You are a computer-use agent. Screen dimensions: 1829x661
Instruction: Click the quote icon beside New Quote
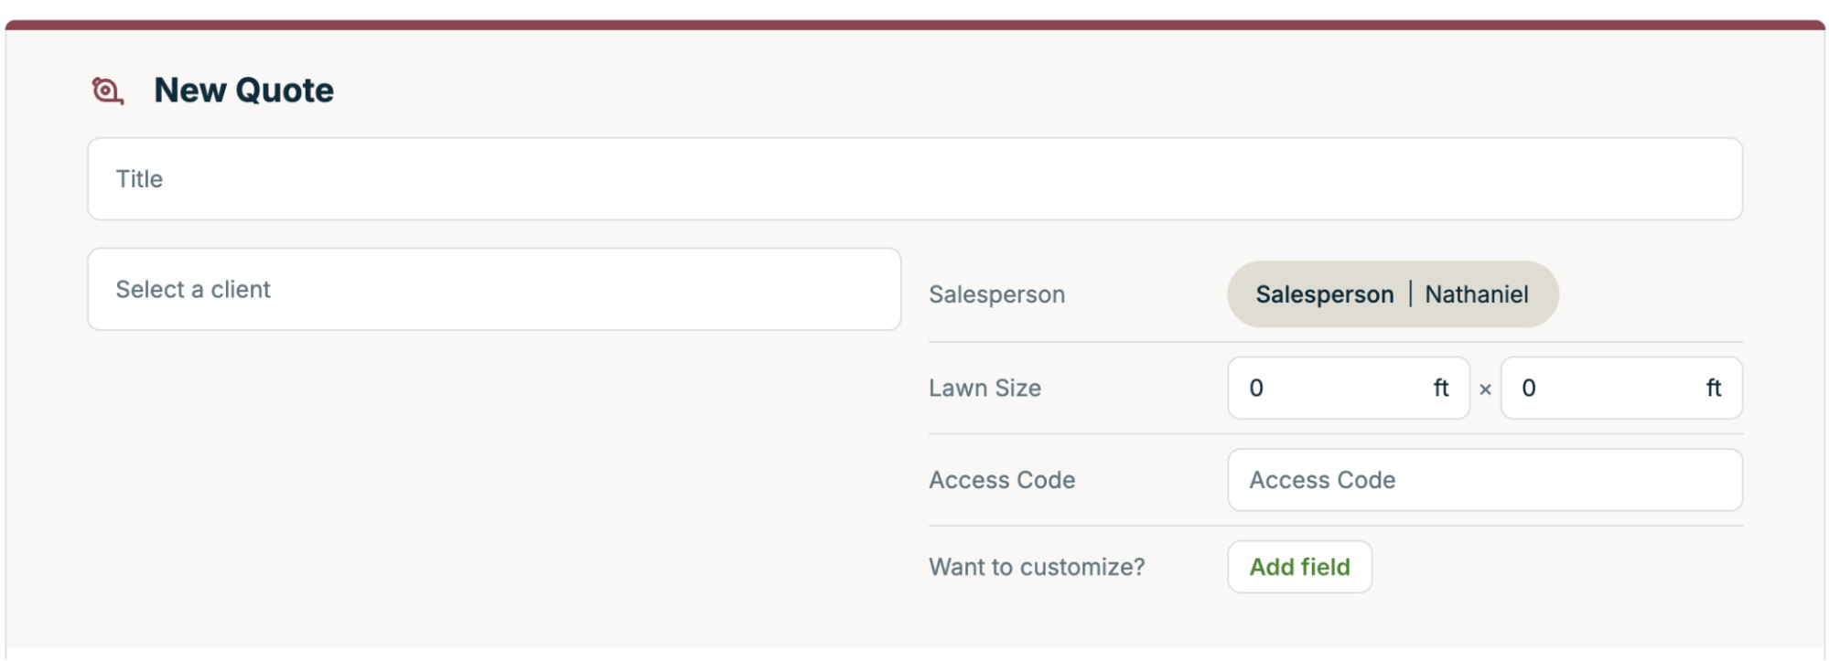pyautogui.click(x=107, y=91)
